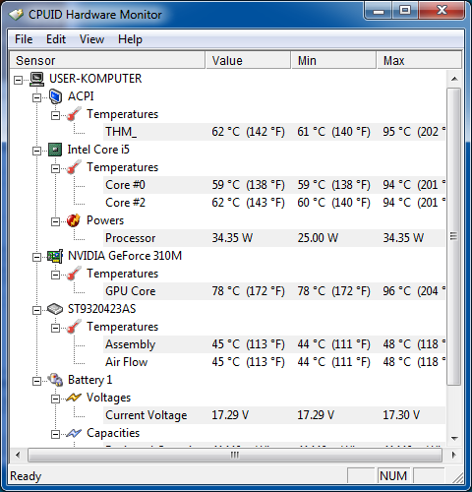Select the Battery 1 label
The width and height of the screenshot is (472, 492).
point(89,380)
